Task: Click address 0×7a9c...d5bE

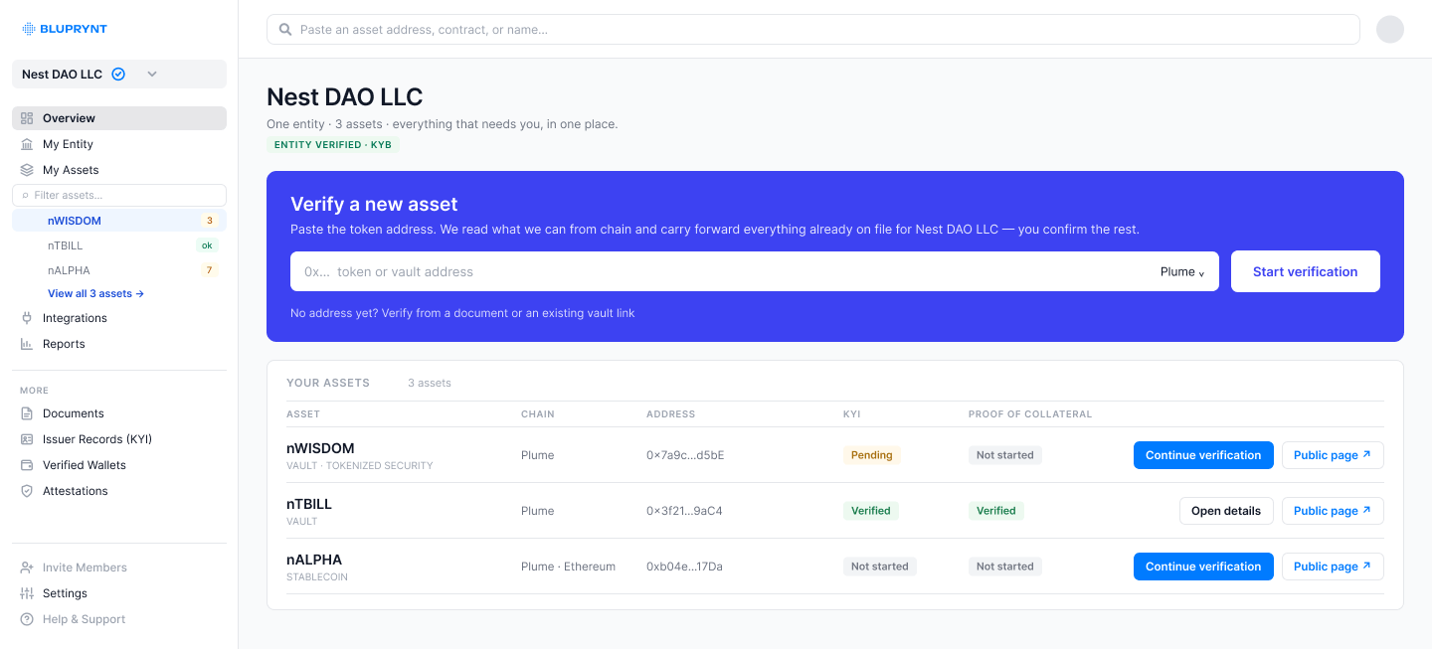Action: (685, 455)
